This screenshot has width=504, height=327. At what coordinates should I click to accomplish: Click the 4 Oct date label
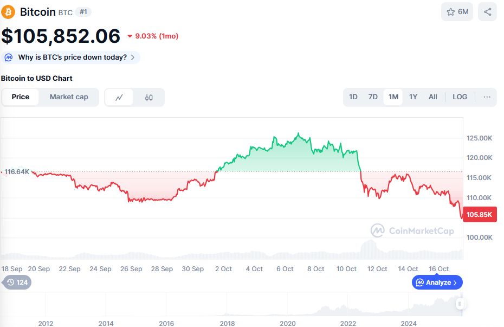tap(254, 269)
